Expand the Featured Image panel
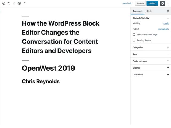 pos(168,61)
